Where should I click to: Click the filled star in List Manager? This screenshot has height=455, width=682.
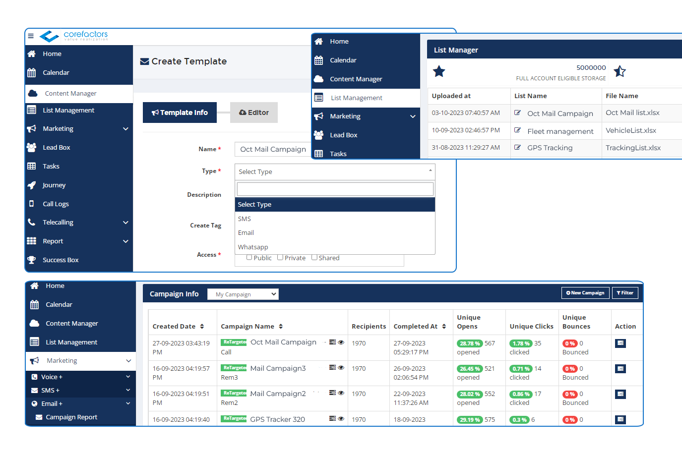439,71
